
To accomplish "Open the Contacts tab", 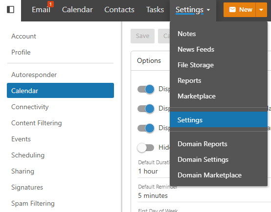I will tap(119, 10).
